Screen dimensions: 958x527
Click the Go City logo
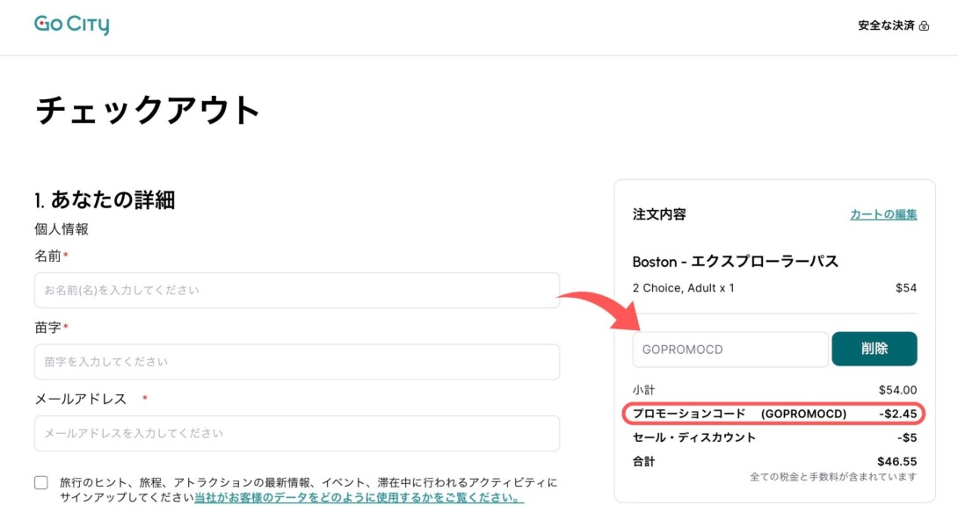click(x=72, y=25)
